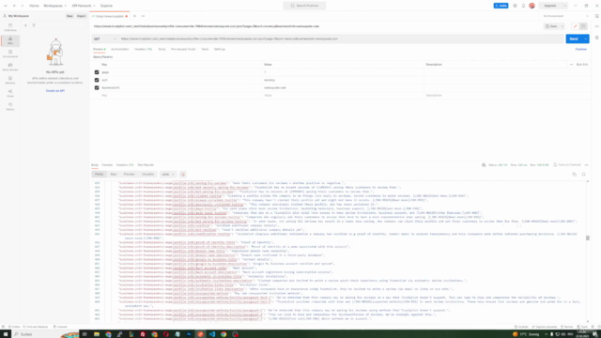Open the No Environment selector
Image resolution: width=601 pixels, height=338 pixels.
(565, 16)
